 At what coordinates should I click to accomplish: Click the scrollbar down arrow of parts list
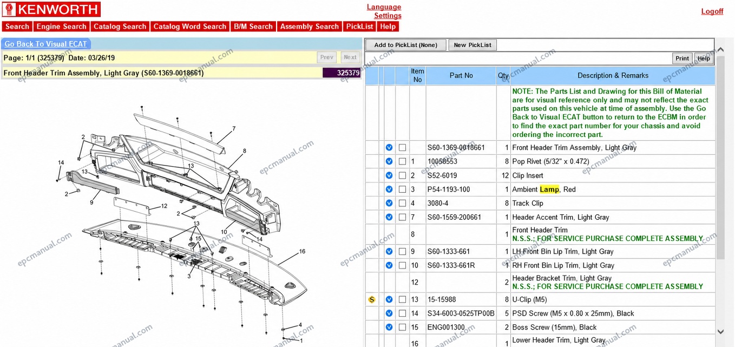click(720, 331)
